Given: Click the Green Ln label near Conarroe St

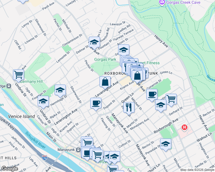Looking at the screenshot, I should [x=166, y=72].
